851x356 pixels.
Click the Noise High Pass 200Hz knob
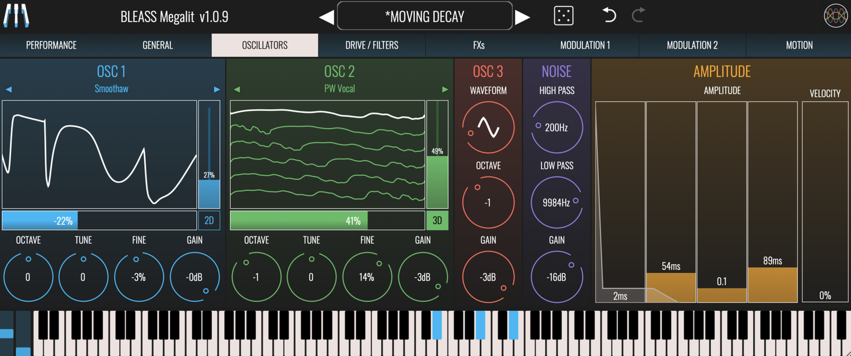coord(556,127)
